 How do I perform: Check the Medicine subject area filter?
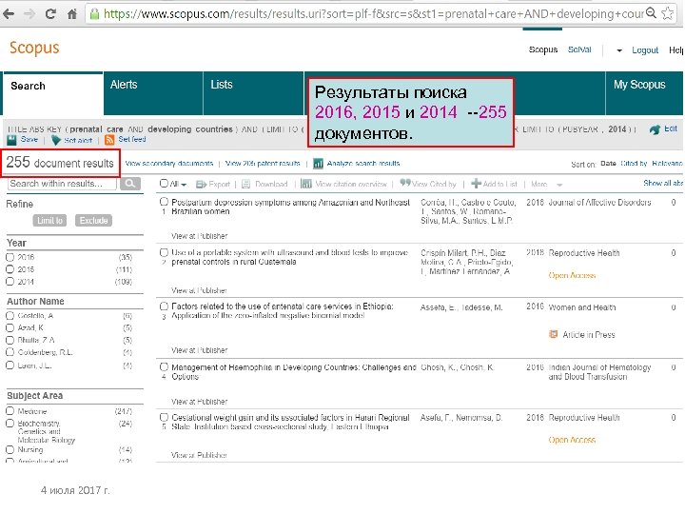(x=10, y=411)
